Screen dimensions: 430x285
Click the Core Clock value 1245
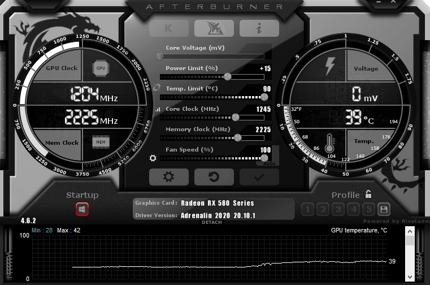pyautogui.click(x=263, y=109)
